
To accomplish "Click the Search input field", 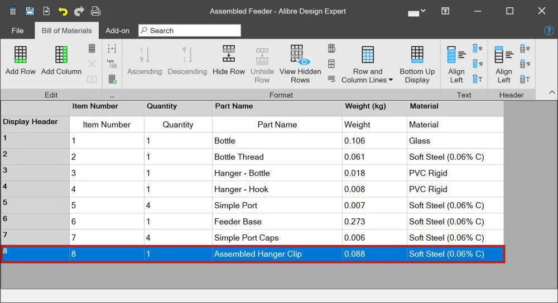I will coord(190,31).
